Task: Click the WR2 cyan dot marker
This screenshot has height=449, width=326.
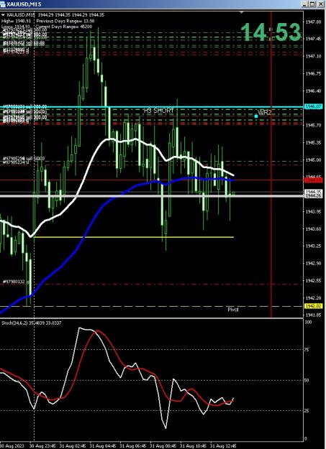Action: pos(256,116)
